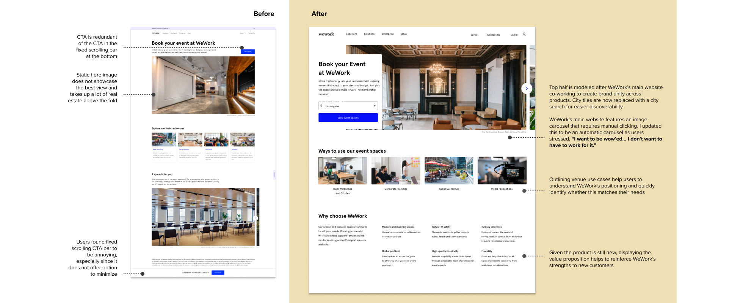Image resolution: width=743 pixels, height=303 pixels.
Task: Select Team Workshops and Offsites image
Action: click(343, 170)
